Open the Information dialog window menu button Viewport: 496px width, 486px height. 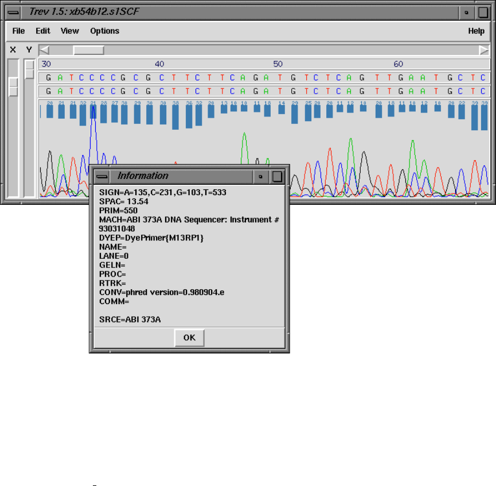[x=102, y=176]
